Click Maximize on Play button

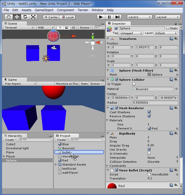[x=67, y=84]
